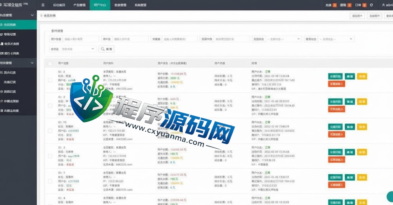Open sidebar item directly below the green item
393x205 pixels.
point(18,34)
